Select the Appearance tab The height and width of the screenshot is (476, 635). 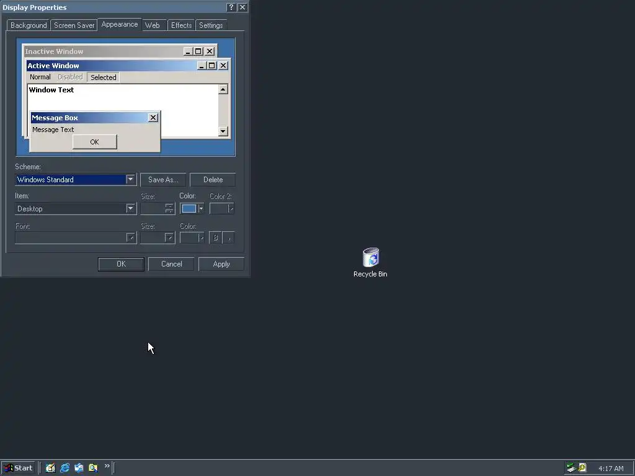[120, 24]
